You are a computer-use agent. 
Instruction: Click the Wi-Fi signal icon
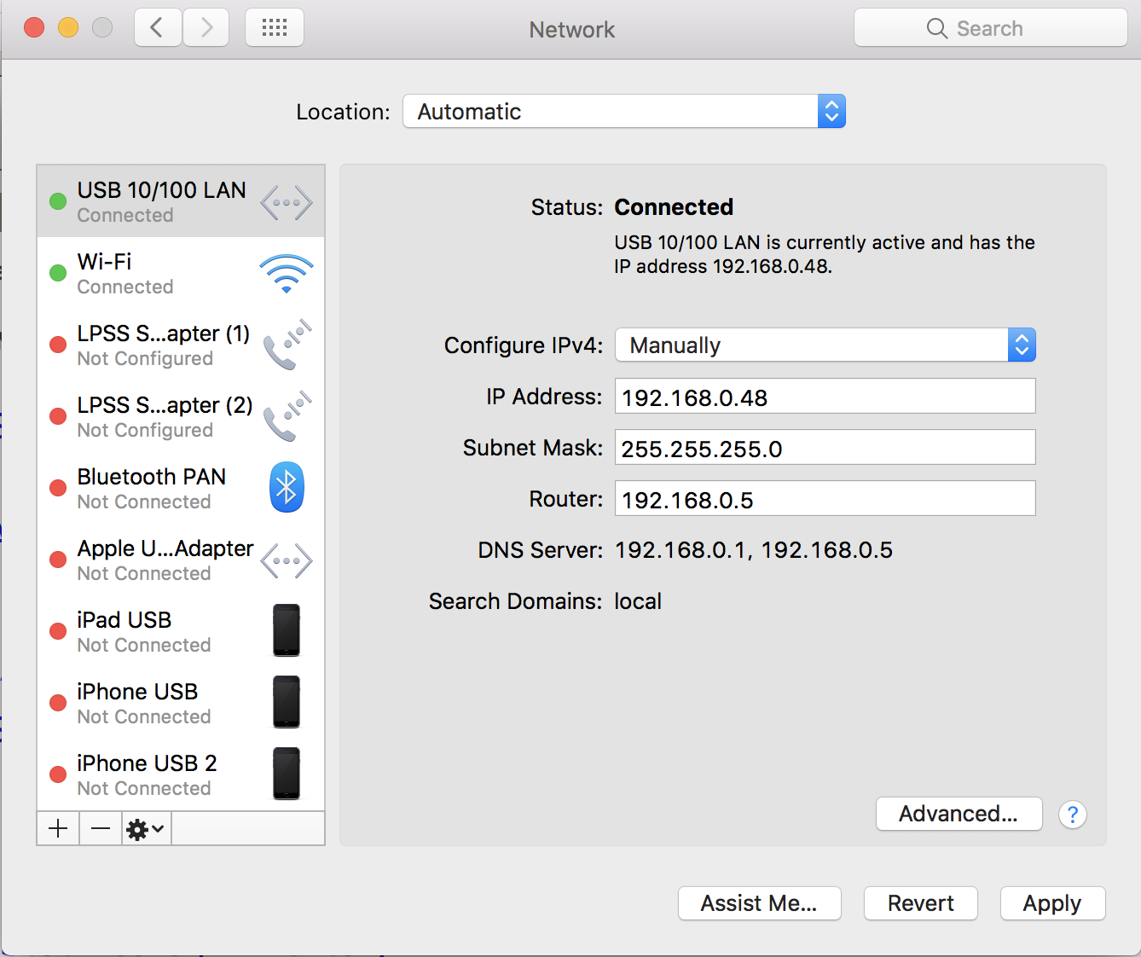coord(287,274)
